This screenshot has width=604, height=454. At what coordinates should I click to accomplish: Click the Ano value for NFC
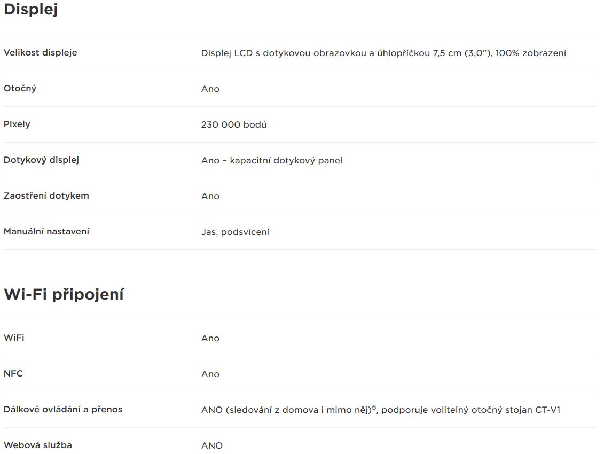(210, 374)
